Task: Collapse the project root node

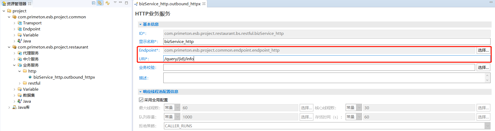Action: point(4,11)
